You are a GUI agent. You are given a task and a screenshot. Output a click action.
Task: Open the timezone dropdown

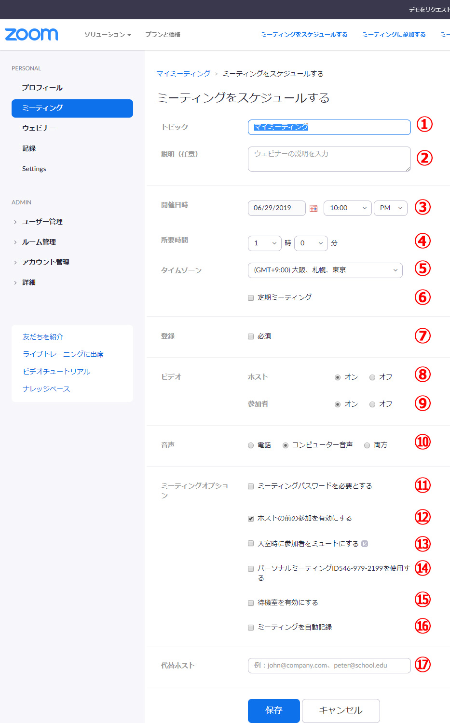point(325,270)
